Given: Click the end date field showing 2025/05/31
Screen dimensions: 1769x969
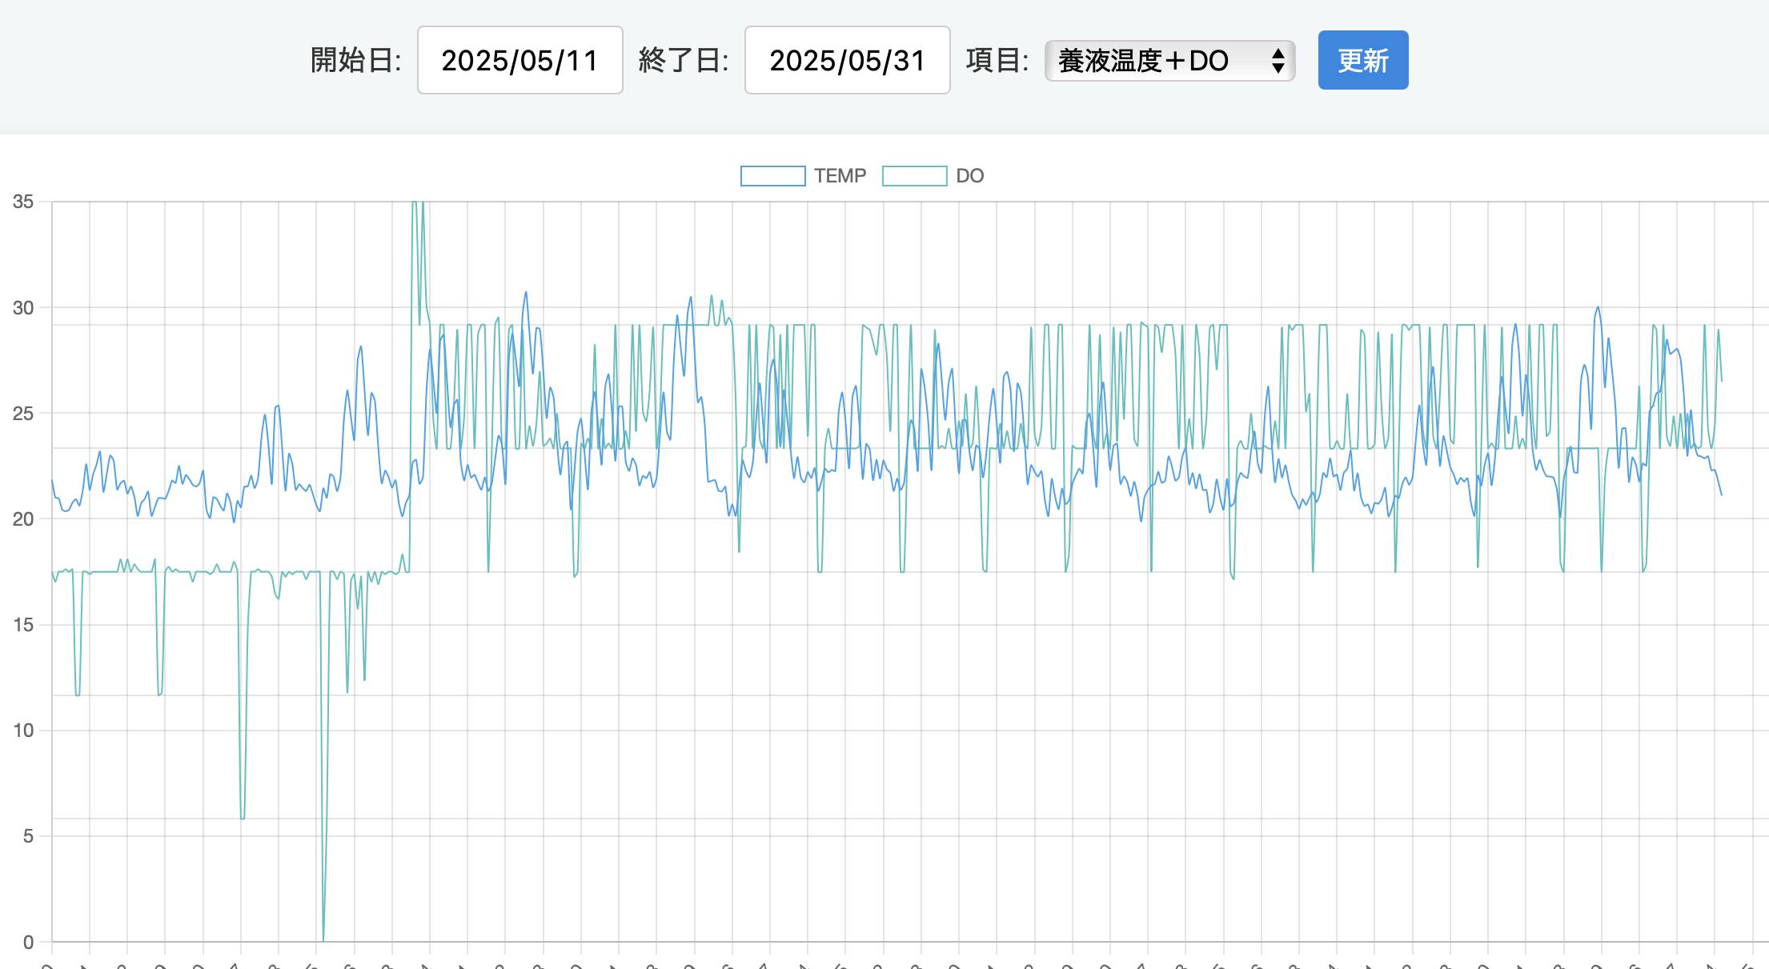Looking at the screenshot, I should coord(847,61).
